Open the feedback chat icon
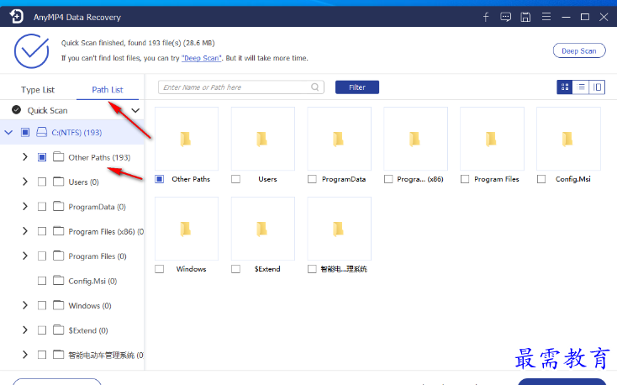Image resolution: width=617 pixels, height=385 pixels. (506, 17)
